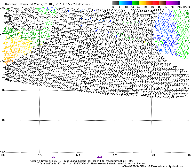Click the -58 latitude axis label
Screen dimensions: 191x168
coord(2,120)
